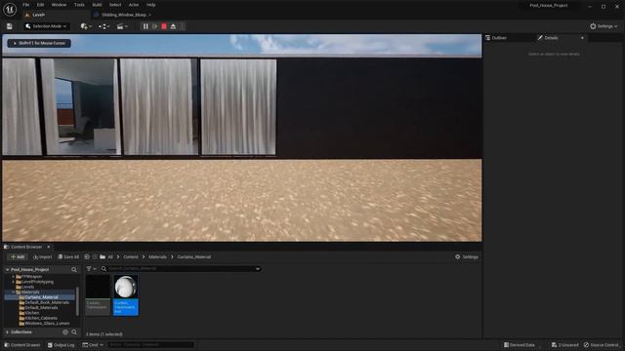Open play options three-dot menu
625x351 pixels.
click(183, 26)
